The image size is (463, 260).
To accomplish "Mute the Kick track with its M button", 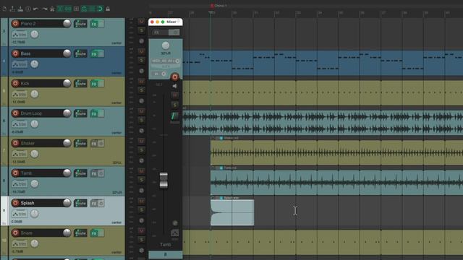I will pyautogui.click(x=142, y=82).
